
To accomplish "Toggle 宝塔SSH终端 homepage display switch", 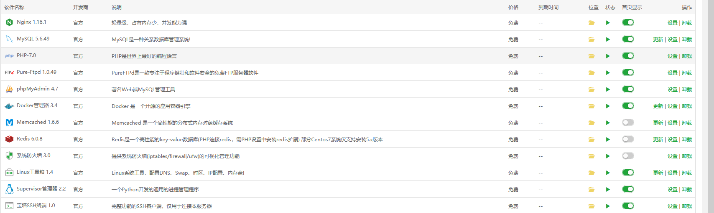I will [x=628, y=206].
